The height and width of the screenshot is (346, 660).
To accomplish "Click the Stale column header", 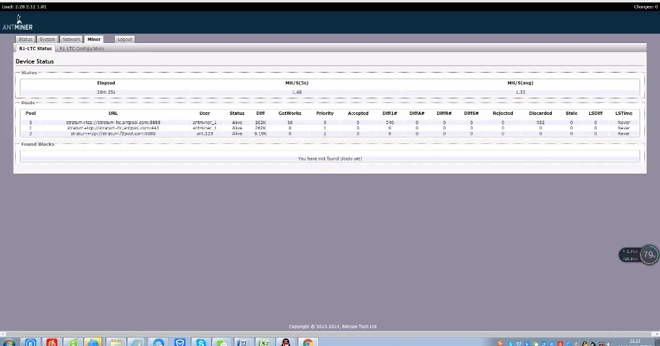I will click(x=571, y=113).
